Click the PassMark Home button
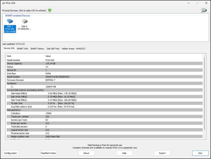The height and width of the screenshot is (159, 211). (x=48, y=153)
